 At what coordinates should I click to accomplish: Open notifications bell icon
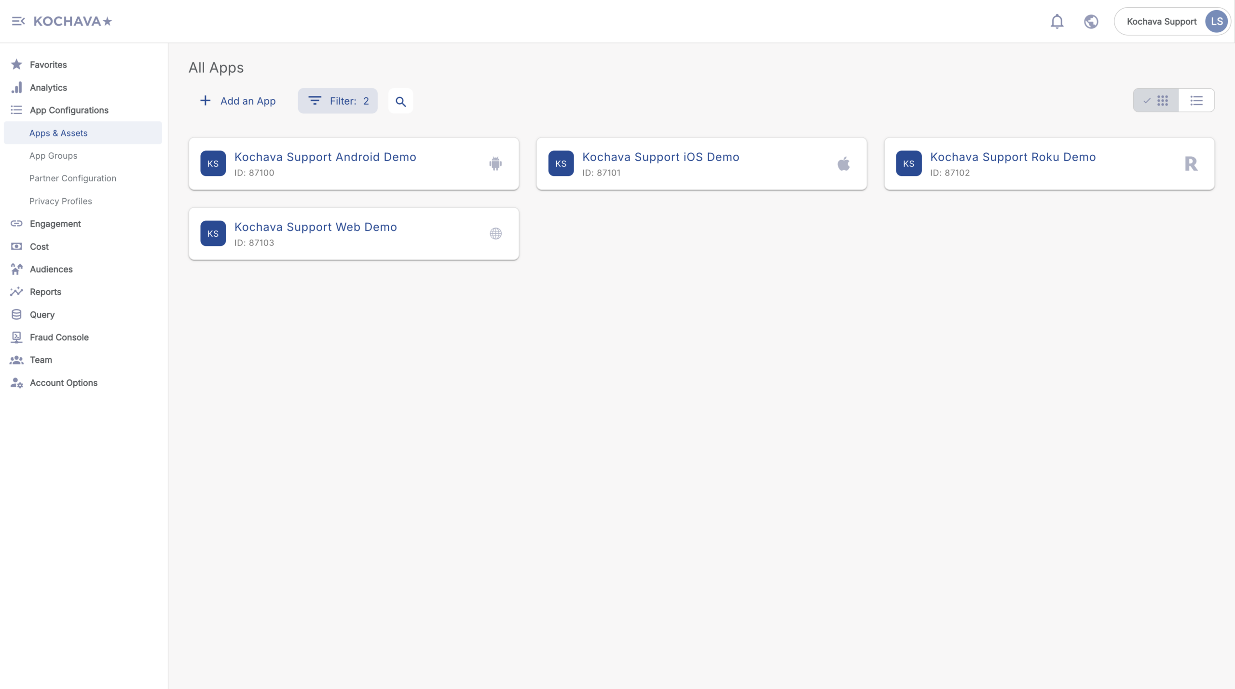[x=1057, y=22]
